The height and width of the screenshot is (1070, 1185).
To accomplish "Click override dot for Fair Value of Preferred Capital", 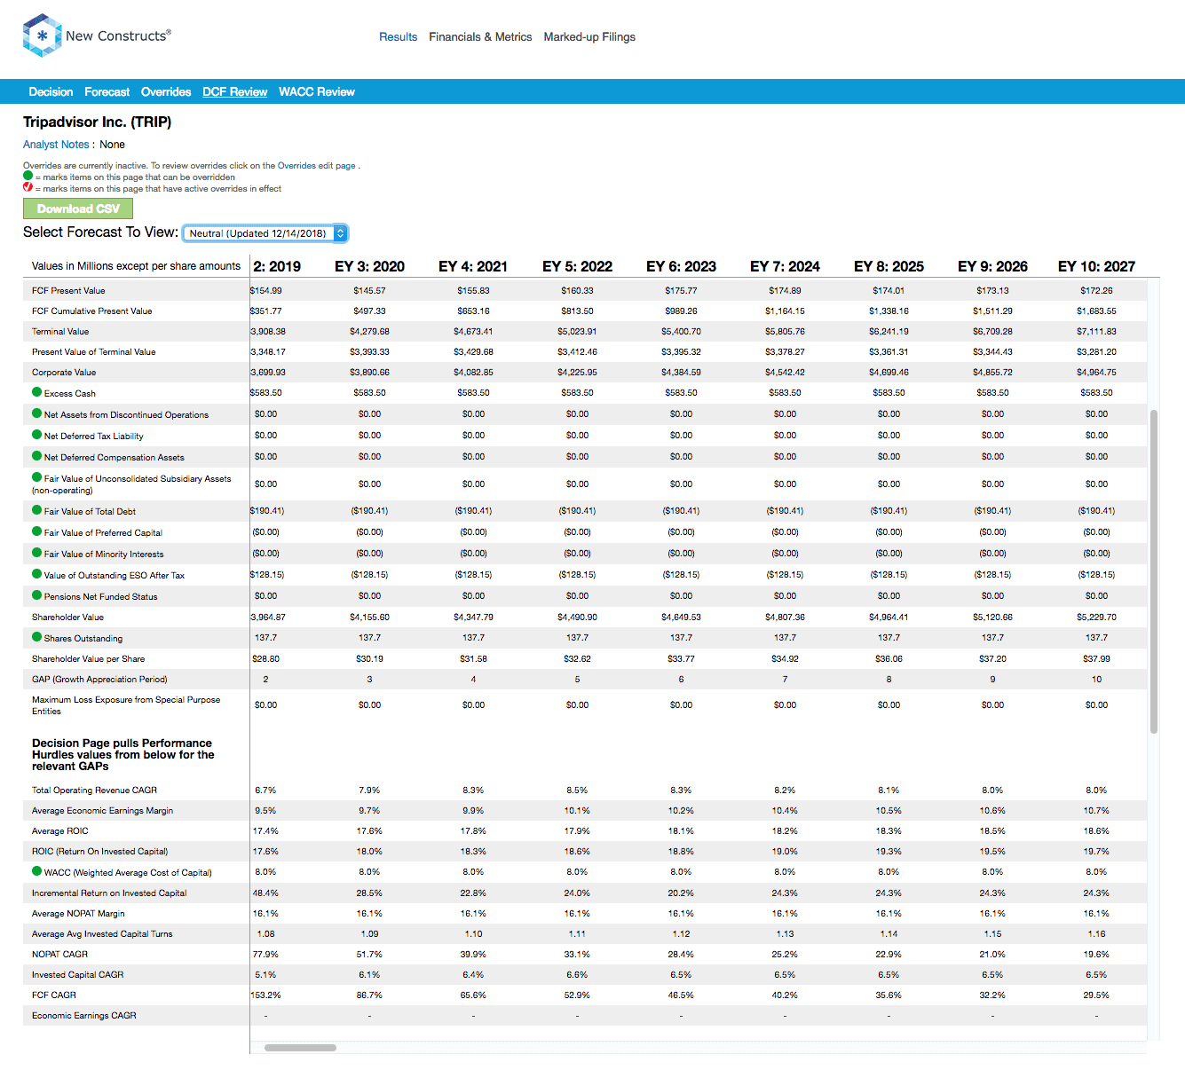I will point(37,531).
